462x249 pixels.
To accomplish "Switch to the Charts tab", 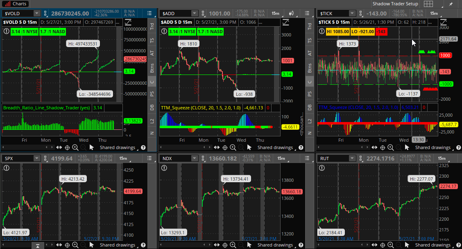I will [16, 4].
